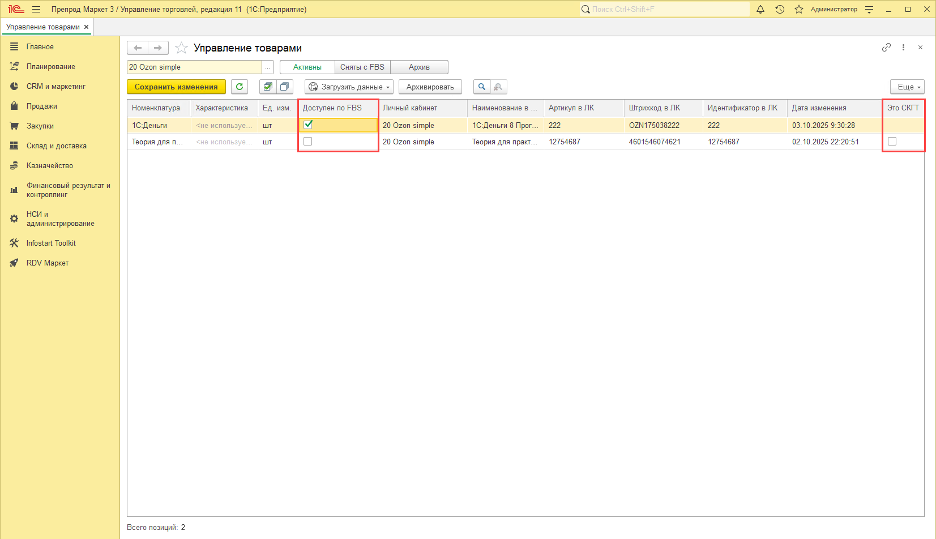Open the Продажи sidebar section
Screen dimensions: 936x539
pos(41,106)
